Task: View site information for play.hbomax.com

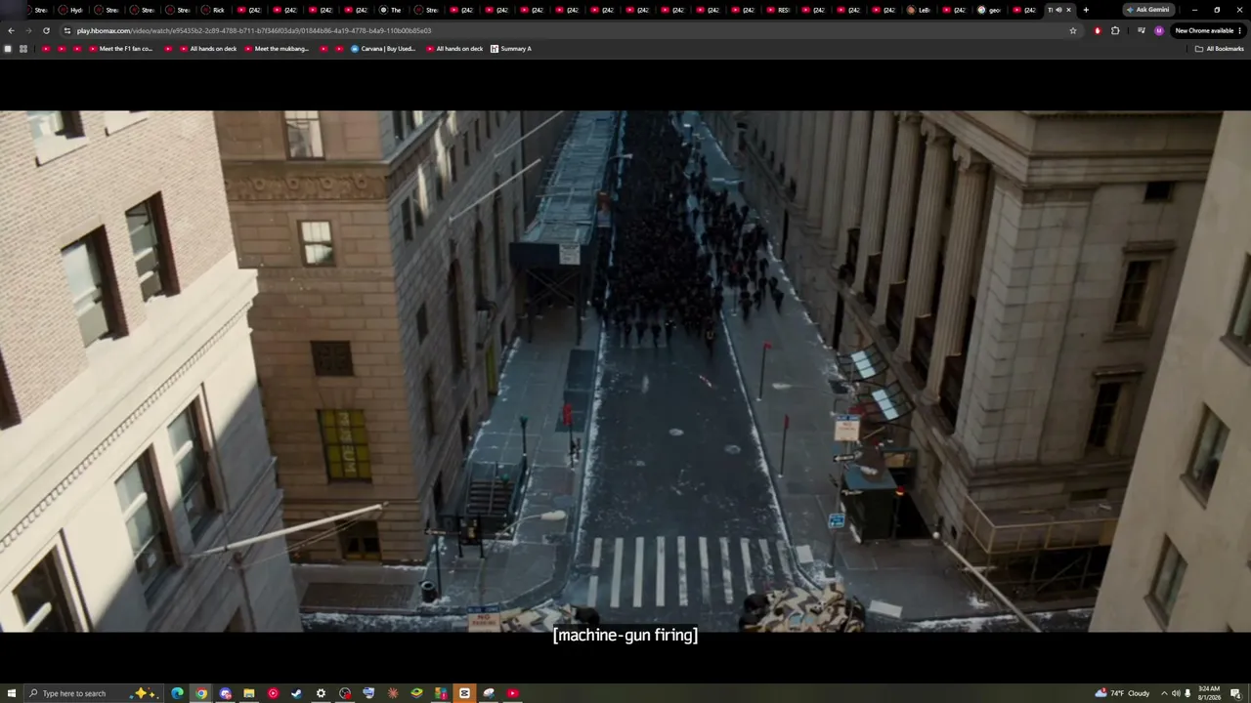Action: pyautogui.click(x=66, y=30)
